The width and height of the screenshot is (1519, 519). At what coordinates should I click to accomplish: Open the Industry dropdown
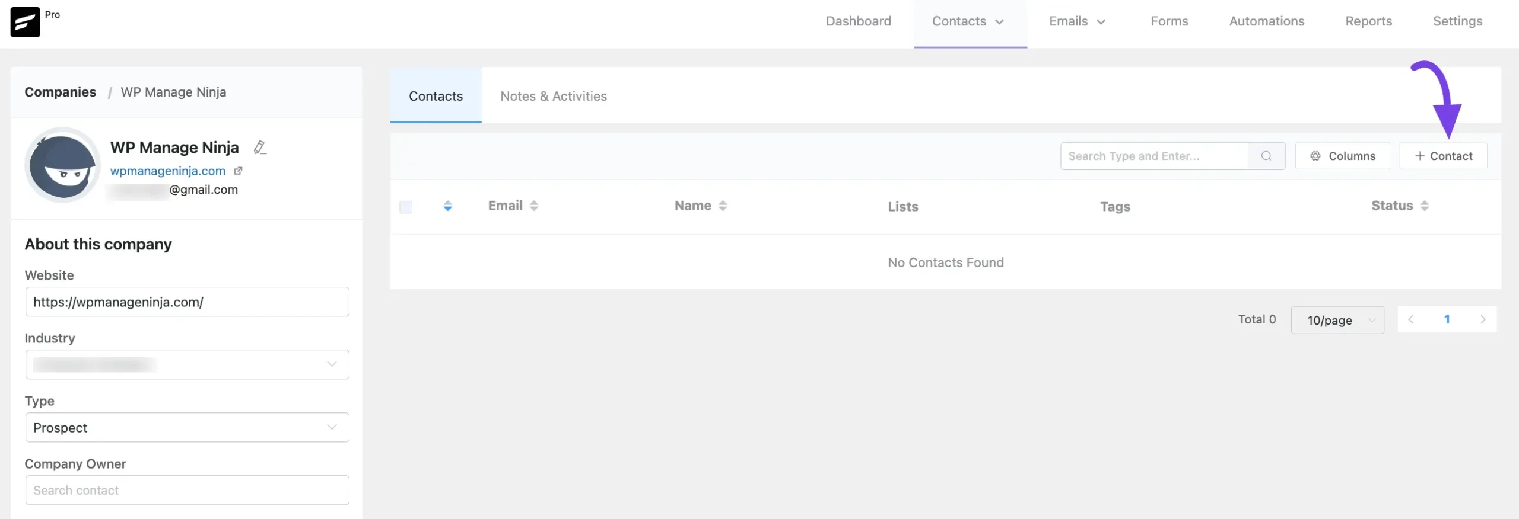pos(187,364)
